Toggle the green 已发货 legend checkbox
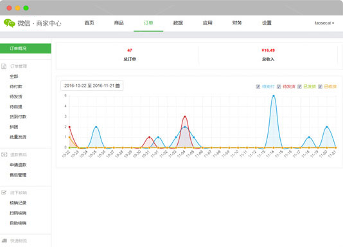Image resolution: width=343 pixels, height=247 pixels. pyautogui.click(x=299, y=86)
